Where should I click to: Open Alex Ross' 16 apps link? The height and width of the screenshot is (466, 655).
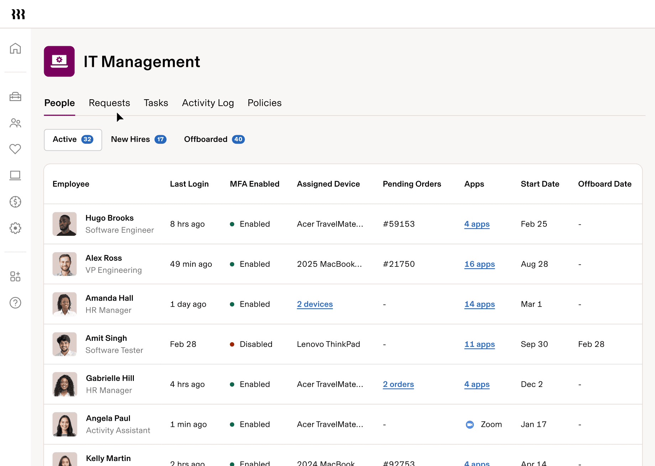click(x=480, y=264)
